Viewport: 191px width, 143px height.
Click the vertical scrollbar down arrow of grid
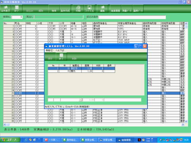click(x=186, y=121)
